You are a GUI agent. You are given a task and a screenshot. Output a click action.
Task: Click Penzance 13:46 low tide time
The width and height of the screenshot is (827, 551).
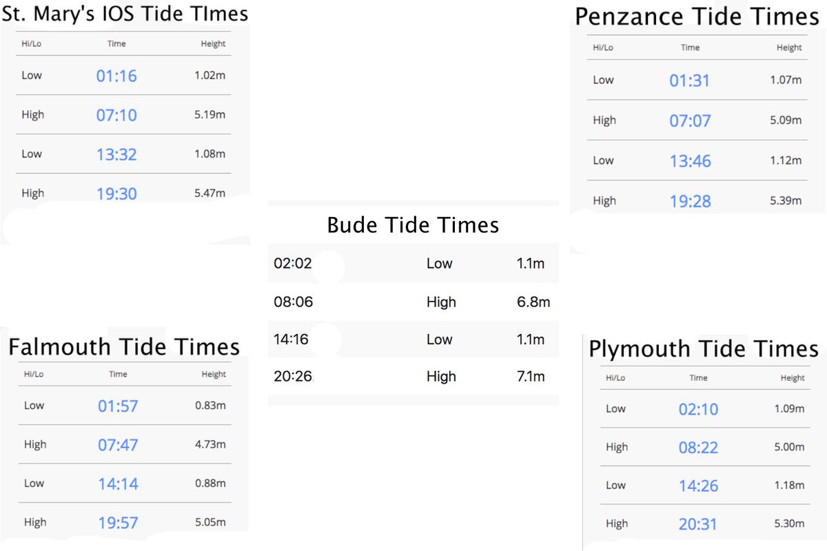tap(690, 161)
